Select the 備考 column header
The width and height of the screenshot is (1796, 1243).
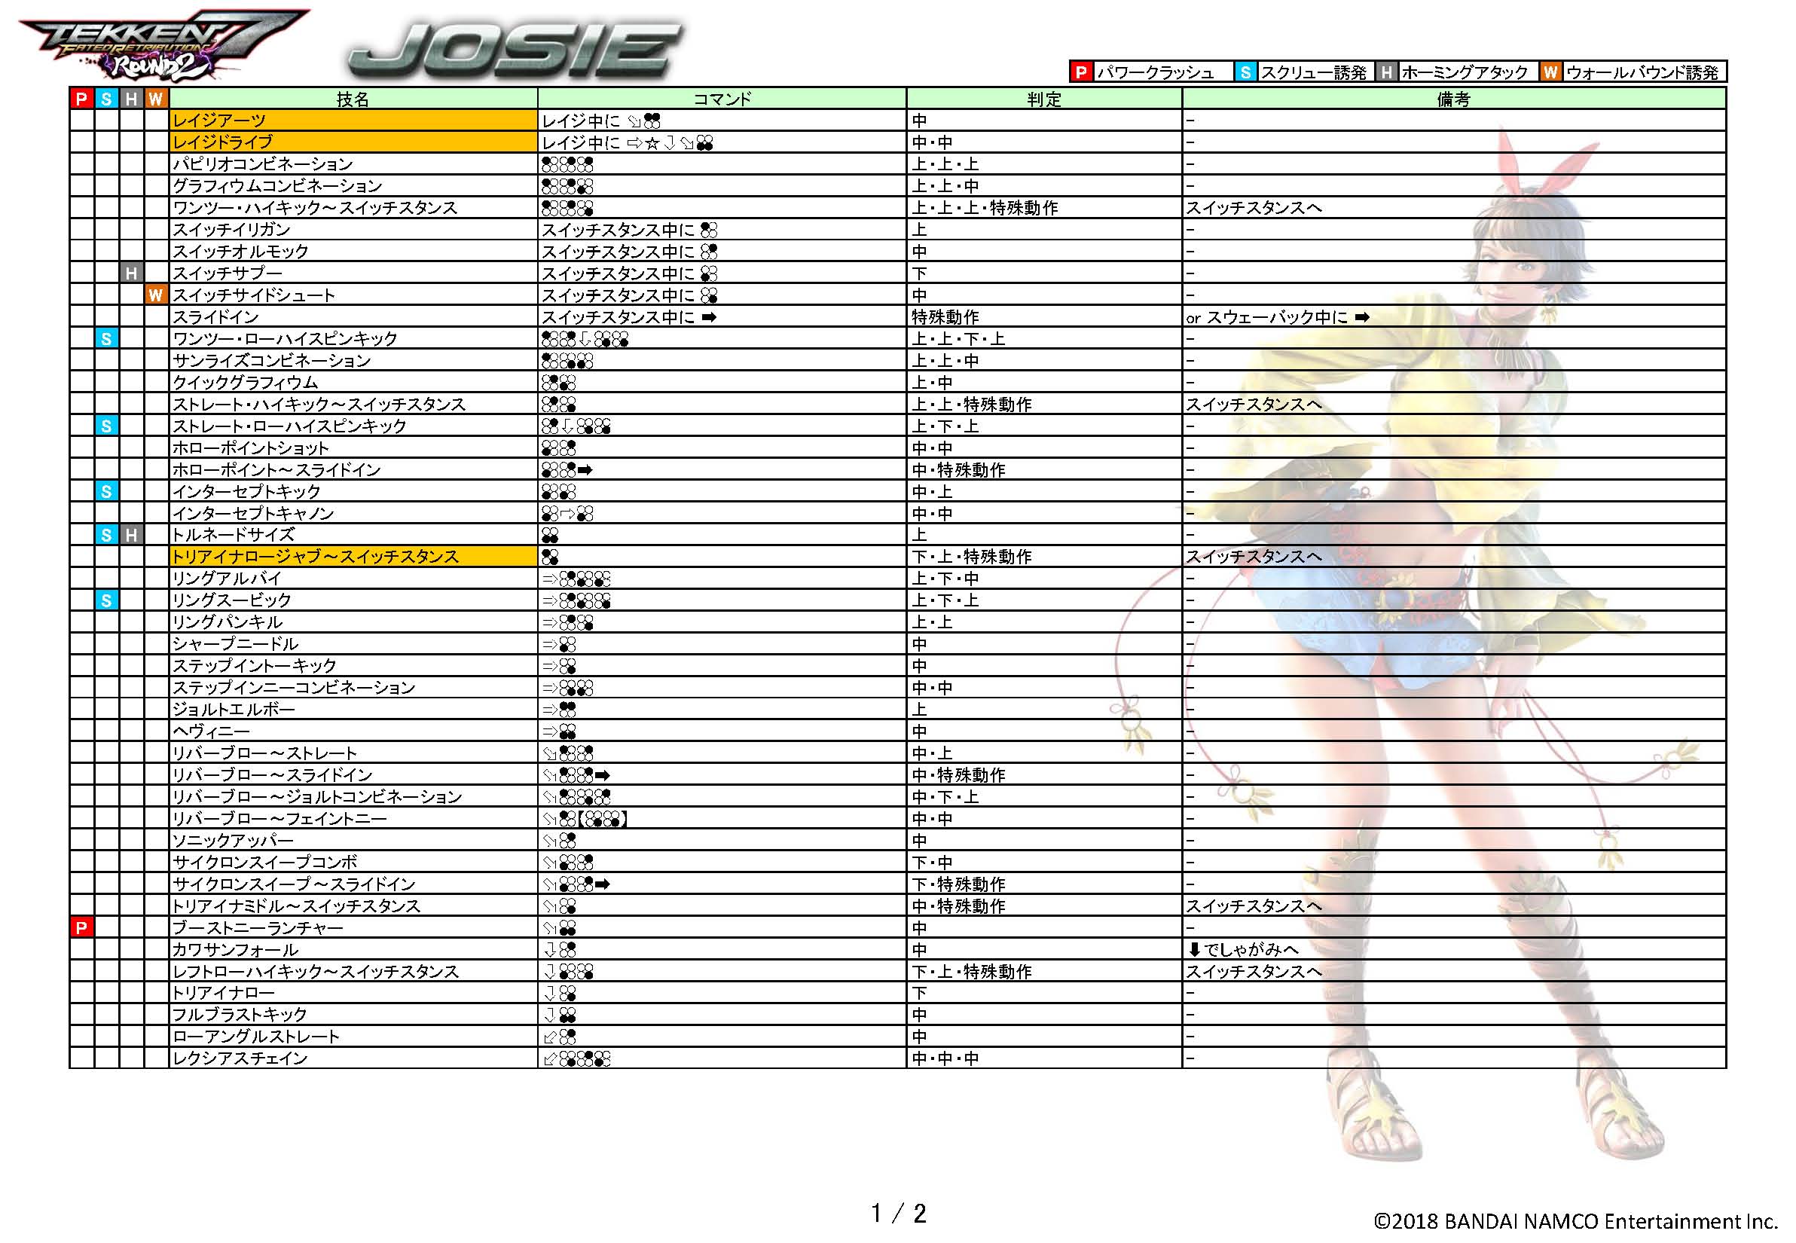click(x=1453, y=99)
